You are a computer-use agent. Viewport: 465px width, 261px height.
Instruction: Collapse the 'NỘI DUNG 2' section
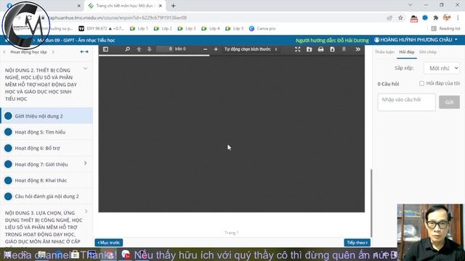(86, 69)
